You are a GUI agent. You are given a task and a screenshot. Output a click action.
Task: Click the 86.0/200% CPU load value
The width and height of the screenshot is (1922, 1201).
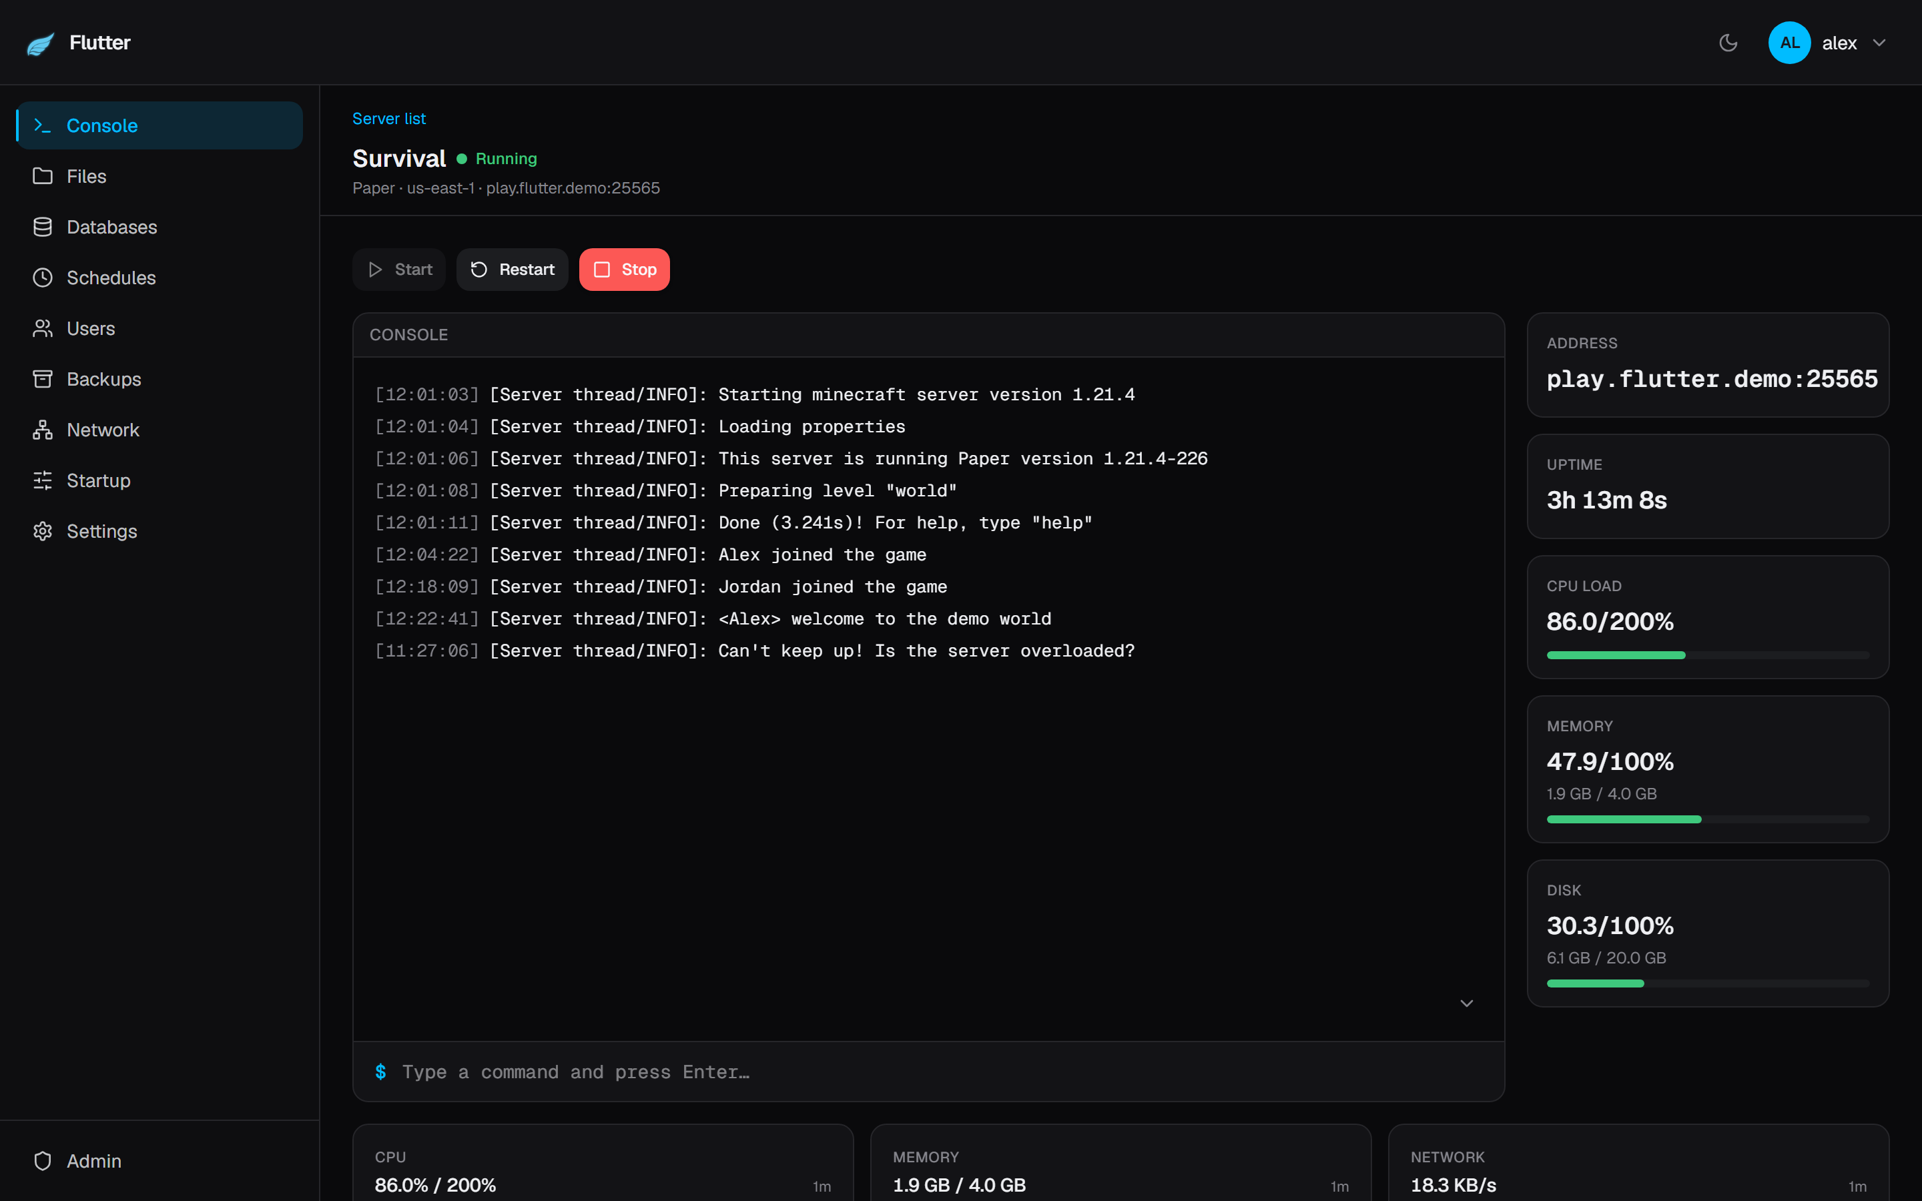(1610, 622)
